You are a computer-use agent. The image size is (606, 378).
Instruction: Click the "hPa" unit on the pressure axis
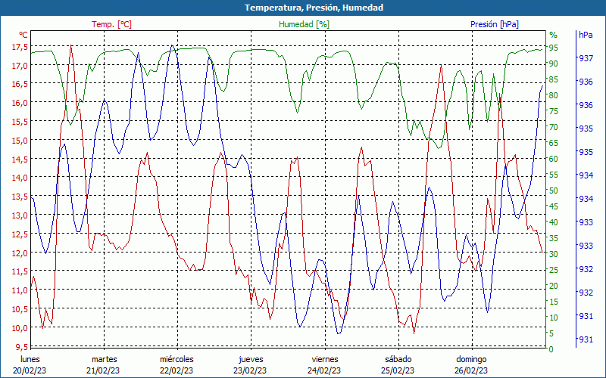586,35
